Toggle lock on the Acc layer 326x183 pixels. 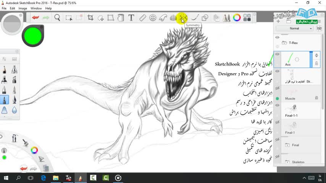click(316, 64)
